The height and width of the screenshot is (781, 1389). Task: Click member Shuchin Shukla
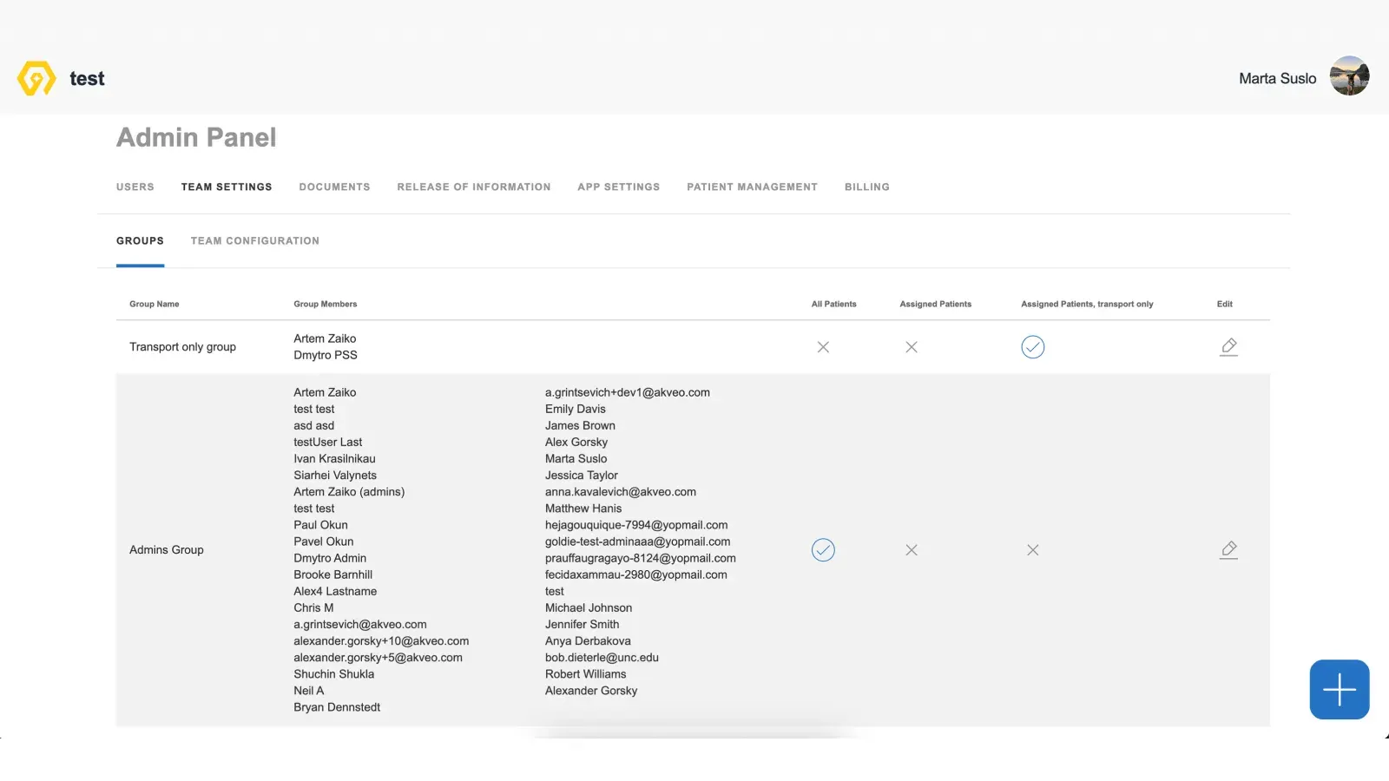[x=333, y=674]
